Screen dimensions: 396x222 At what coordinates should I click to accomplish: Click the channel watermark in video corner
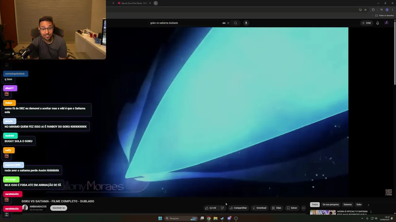[389, 192]
